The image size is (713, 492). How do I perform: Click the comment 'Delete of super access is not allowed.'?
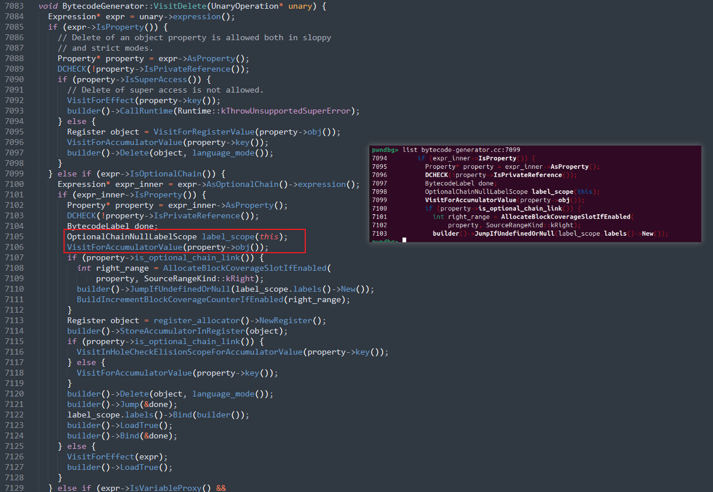click(165, 90)
